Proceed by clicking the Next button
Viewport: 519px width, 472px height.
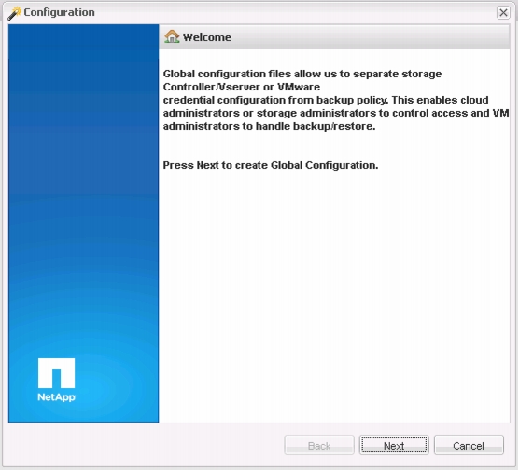click(x=394, y=445)
